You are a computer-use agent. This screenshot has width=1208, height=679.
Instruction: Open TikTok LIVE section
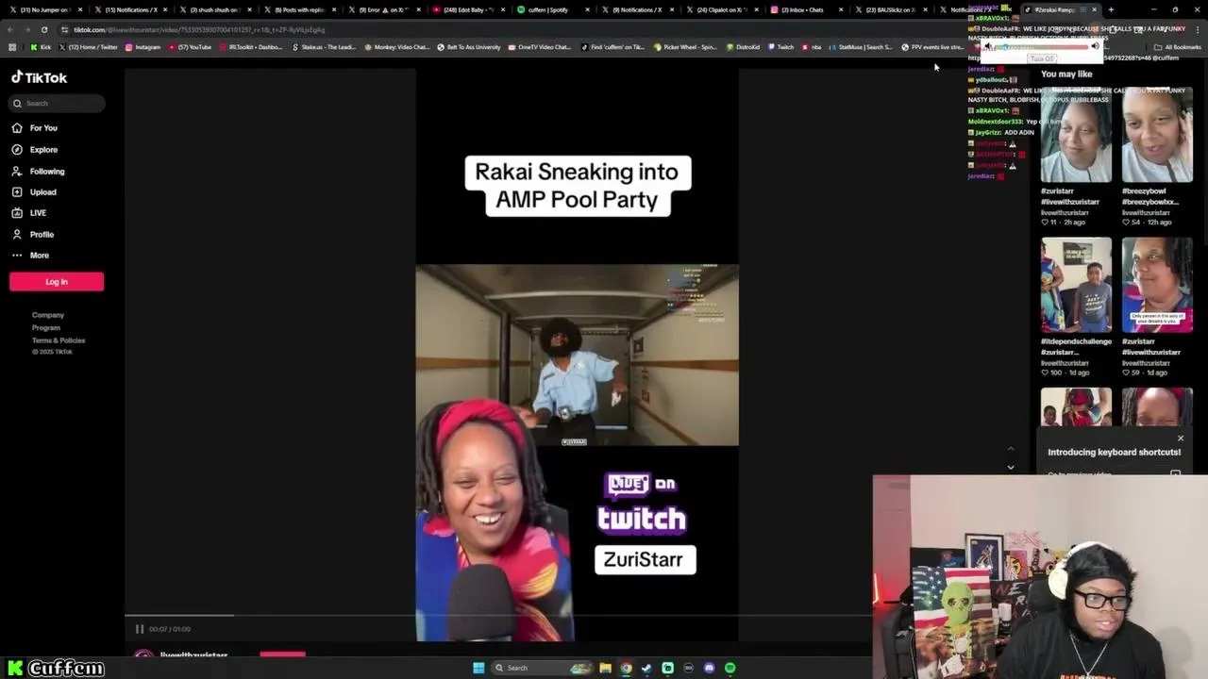[x=38, y=212]
